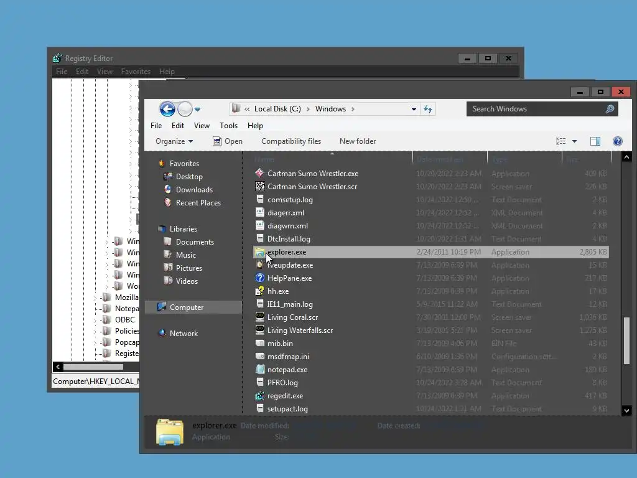Select setupact.log file icon

(x=259, y=408)
